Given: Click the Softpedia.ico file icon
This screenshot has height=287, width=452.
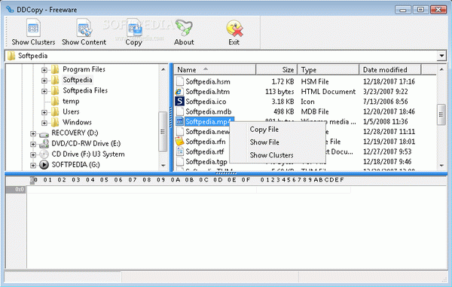Looking at the screenshot, I should (x=179, y=102).
